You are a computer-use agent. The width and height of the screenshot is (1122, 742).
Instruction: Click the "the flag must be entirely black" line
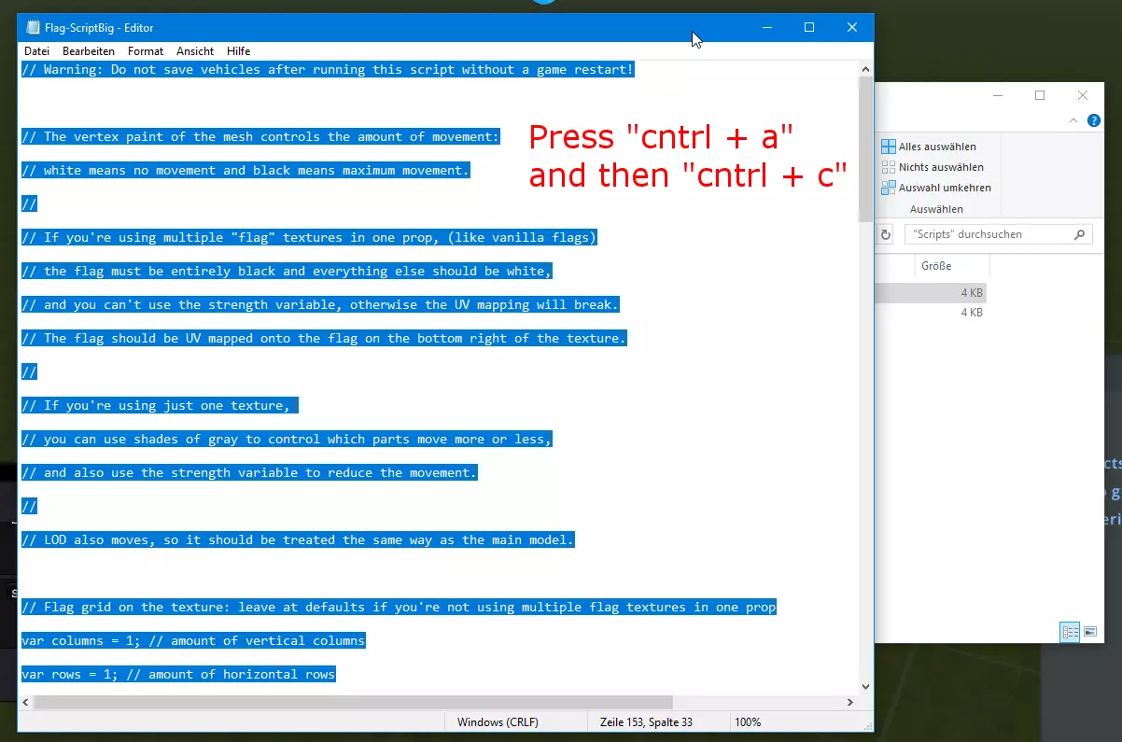point(287,271)
